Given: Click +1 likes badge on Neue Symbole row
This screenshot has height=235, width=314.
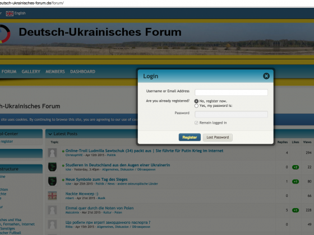Looking at the screenshot, I should (295, 182).
